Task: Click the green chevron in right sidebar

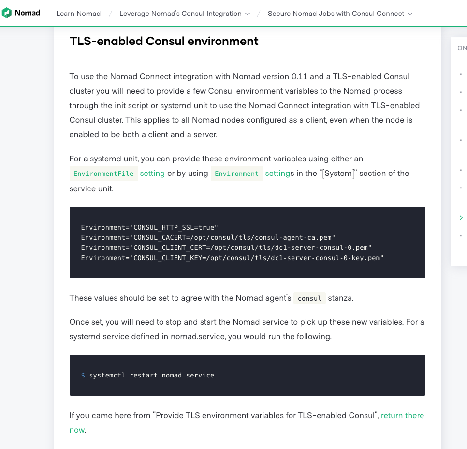Action: (461, 218)
